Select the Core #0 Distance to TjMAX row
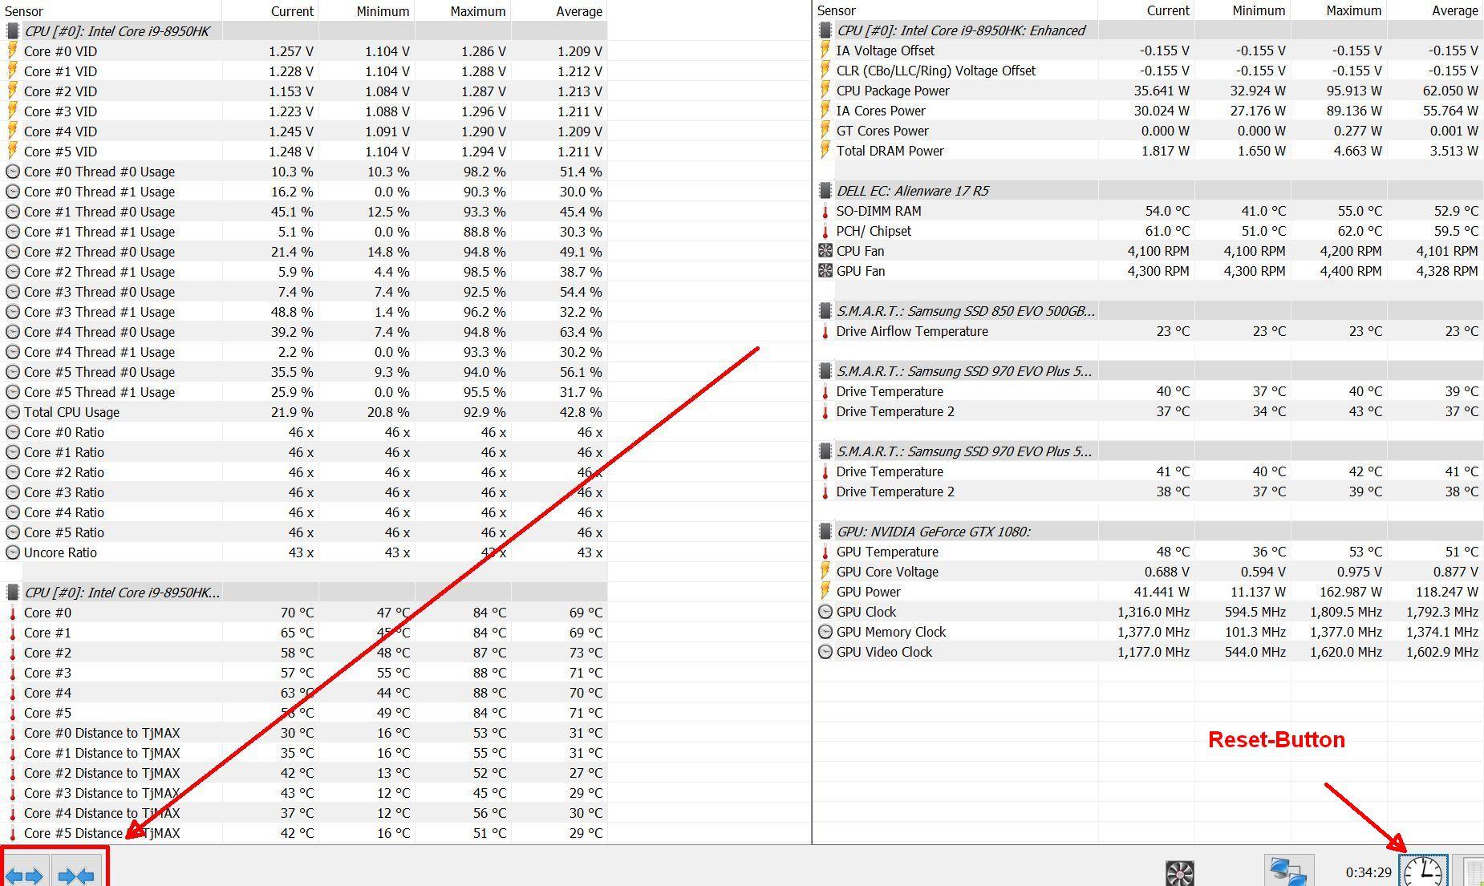Viewport: 1484px width, 886px height. click(x=305, y=733)
